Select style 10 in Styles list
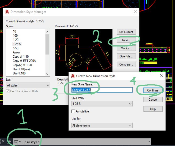This screenshot has width=175, height=146. 14,31
